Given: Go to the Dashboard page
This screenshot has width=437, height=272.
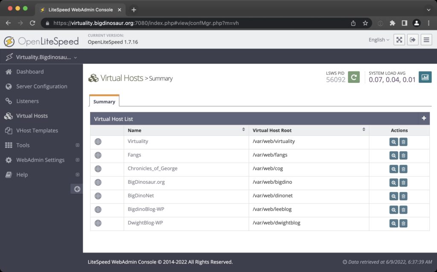Looking at the screenshot, I should pos(30,71).
